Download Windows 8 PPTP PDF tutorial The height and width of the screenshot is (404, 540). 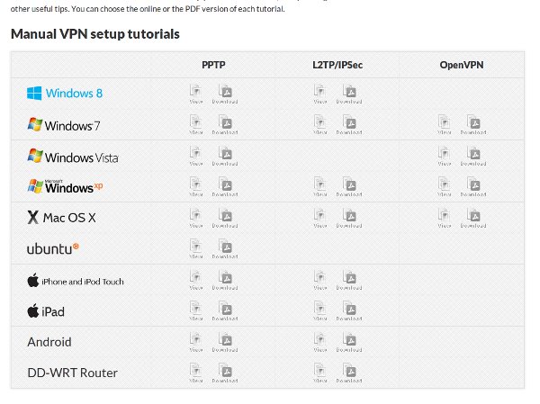(x=225, y=93)
